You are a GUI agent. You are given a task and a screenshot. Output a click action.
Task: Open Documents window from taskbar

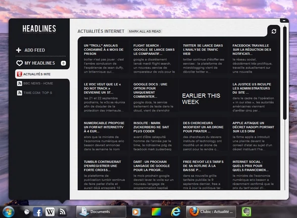click(x=101, y=212)
